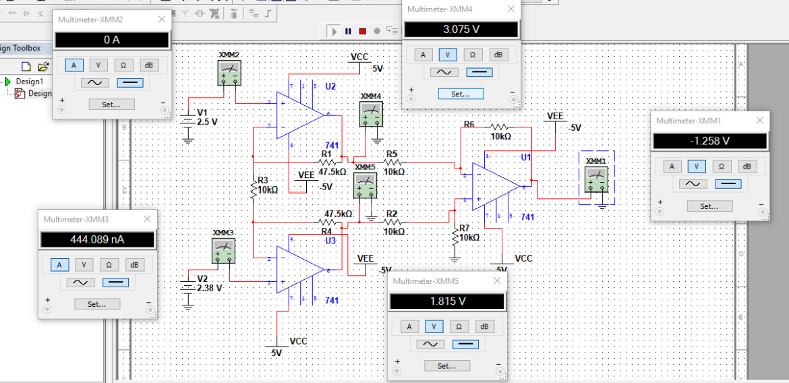Switch XMM3 multimeter to dB mode
This screenshot has width=789, height=383.
134,265
